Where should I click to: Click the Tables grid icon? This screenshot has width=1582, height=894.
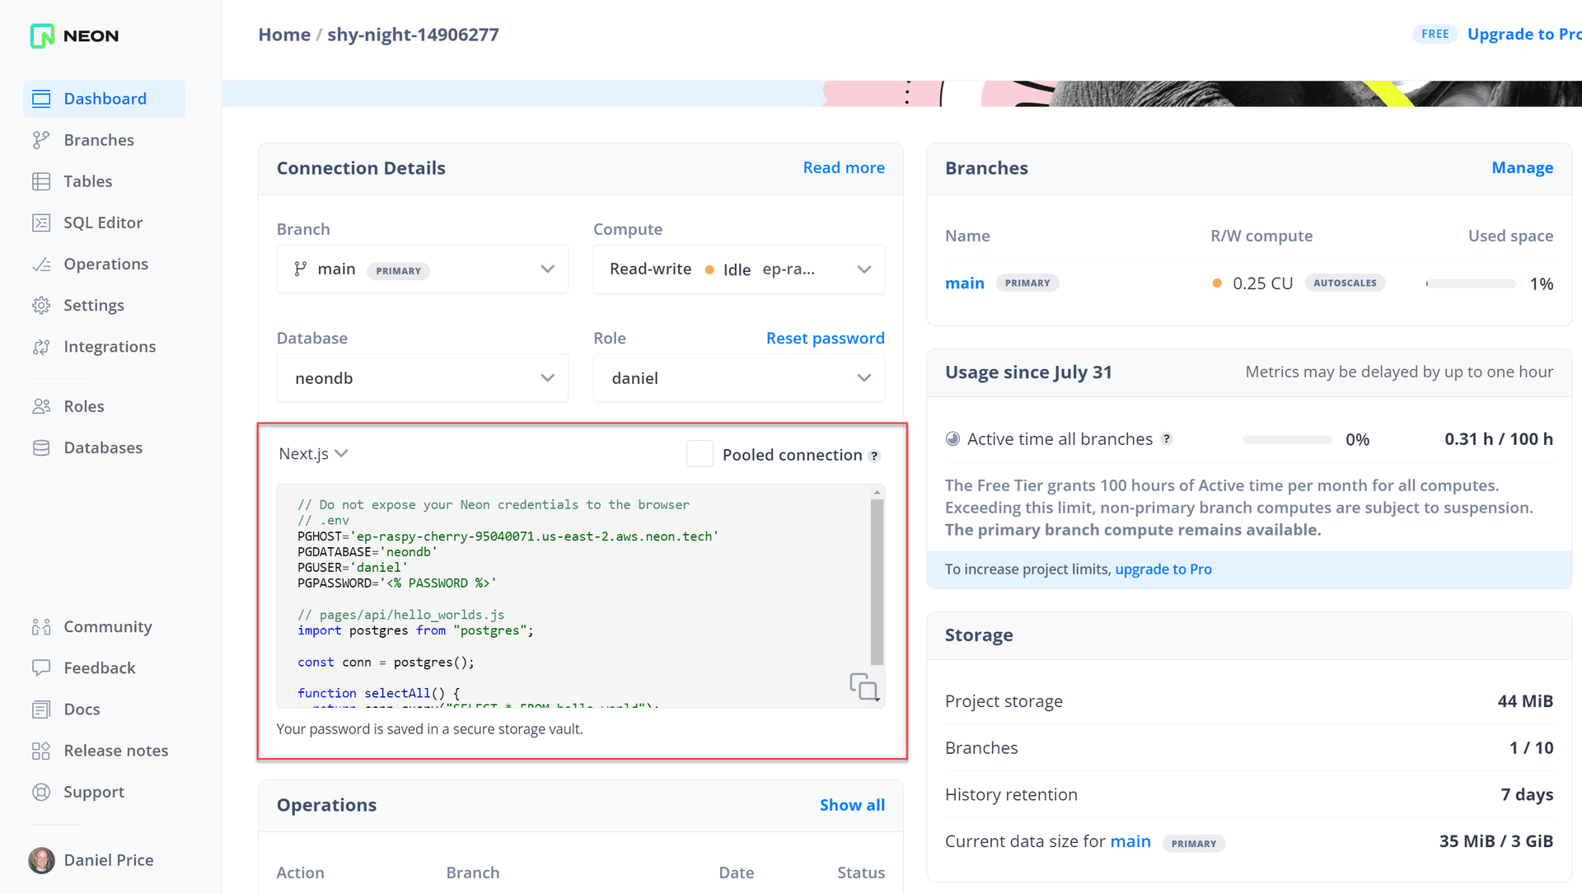[41, 181]
